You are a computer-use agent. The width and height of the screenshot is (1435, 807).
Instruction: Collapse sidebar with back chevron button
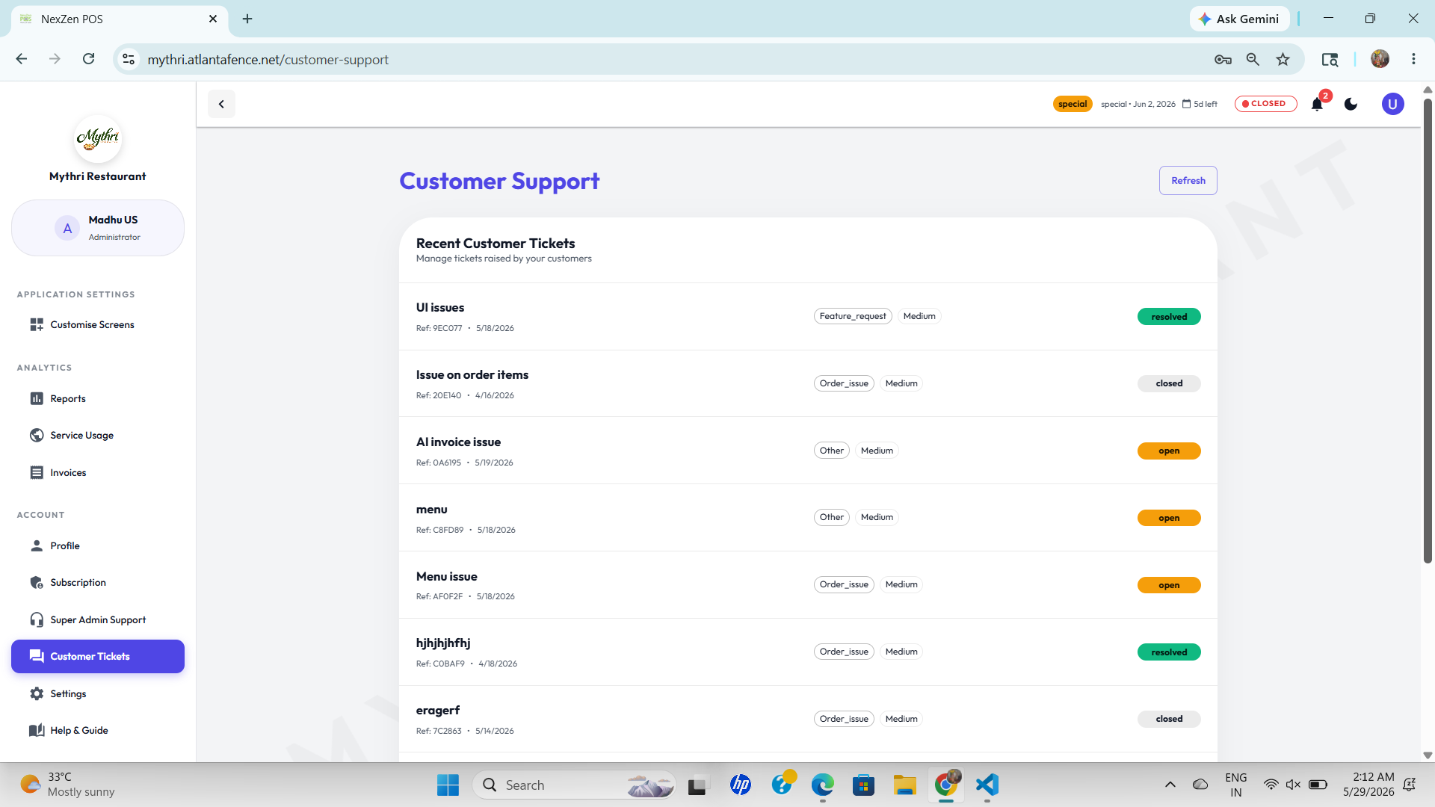pyautogui.click(x=221, y=104)
